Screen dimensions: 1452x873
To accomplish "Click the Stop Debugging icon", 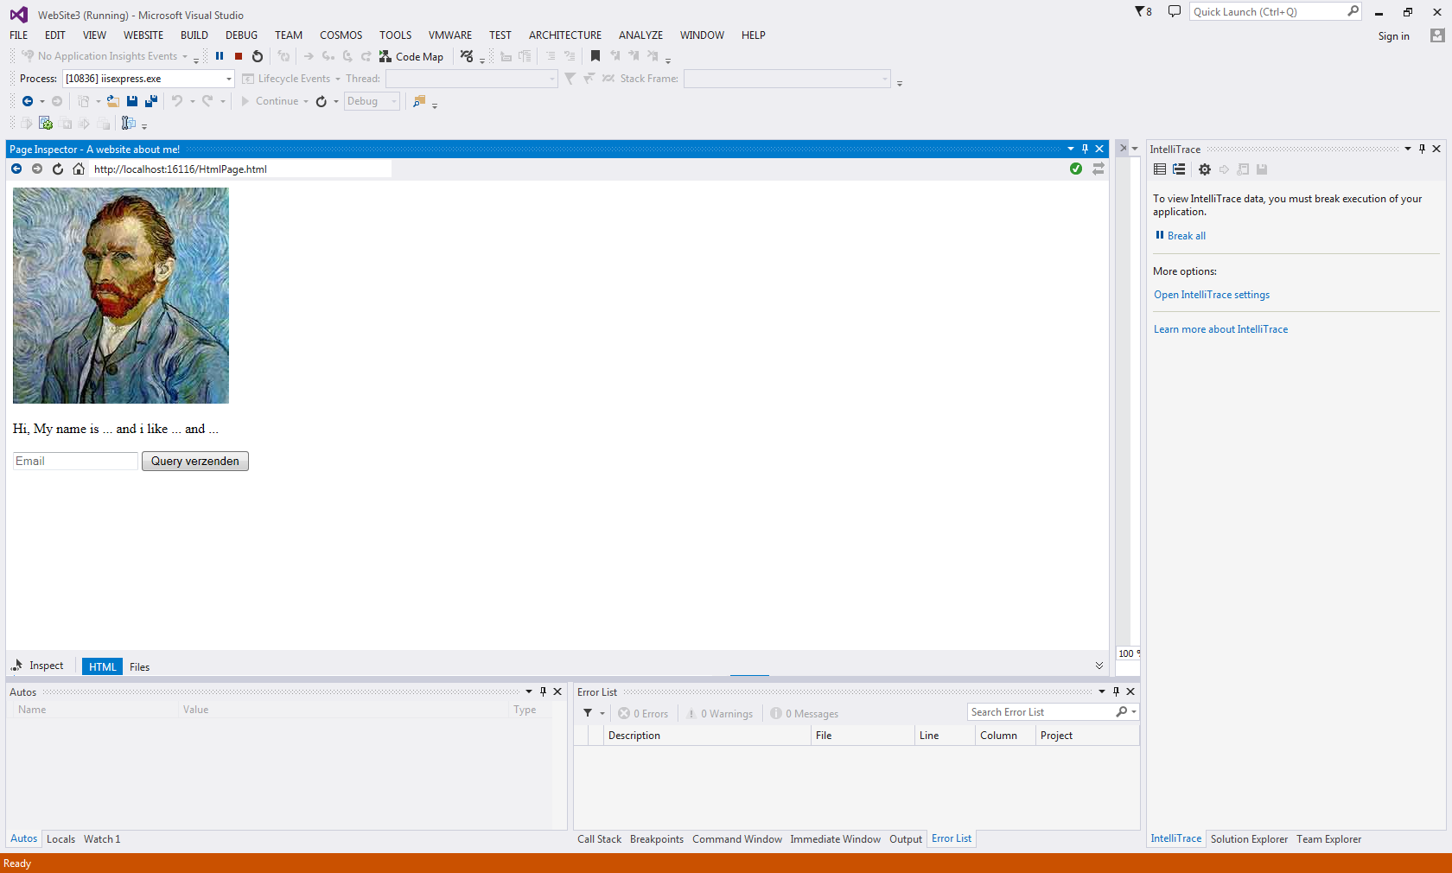I will [238, 55].
